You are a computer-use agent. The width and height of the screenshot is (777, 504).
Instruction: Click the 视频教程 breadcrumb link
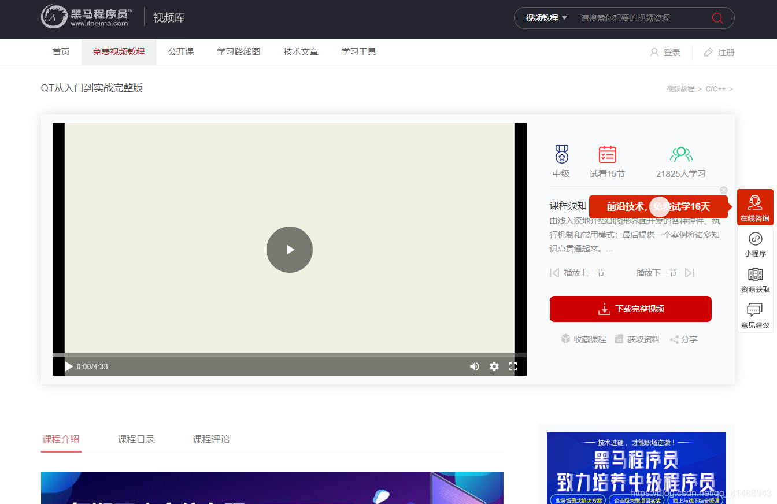(x=680, y=89)
